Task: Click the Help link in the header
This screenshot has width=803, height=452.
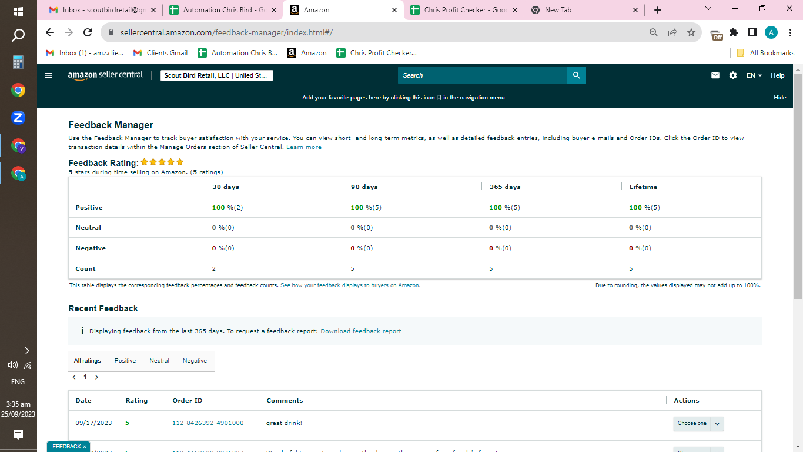Action: [x=778, y=75]
